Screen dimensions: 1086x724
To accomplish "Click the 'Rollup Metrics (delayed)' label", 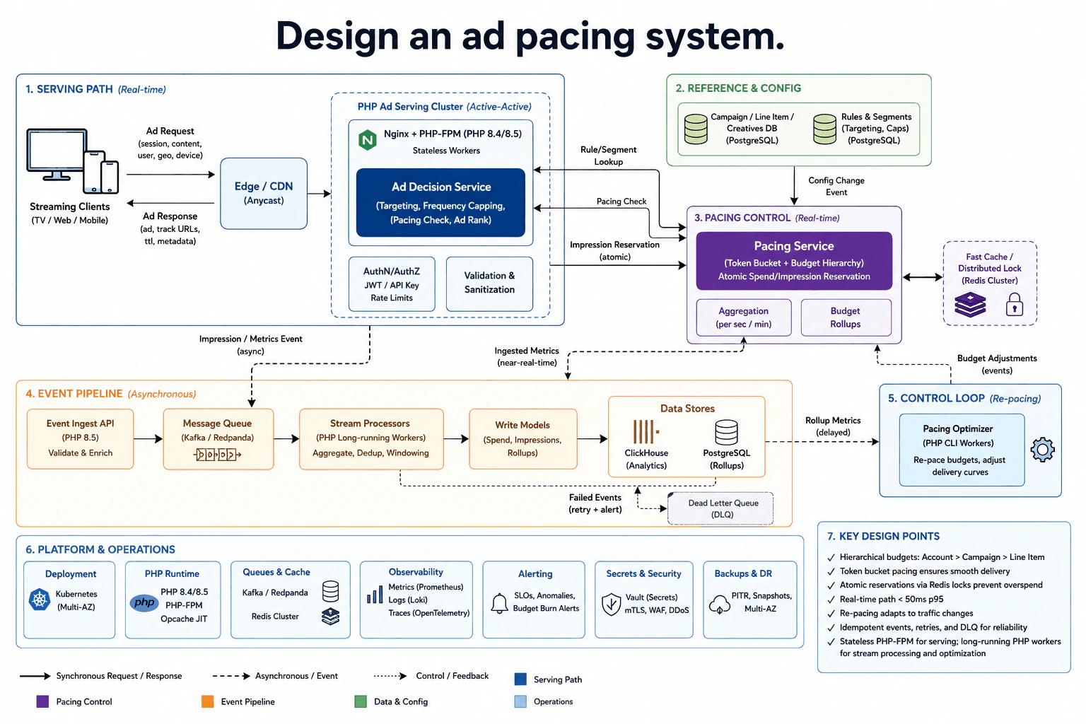I will coord(833,426).
